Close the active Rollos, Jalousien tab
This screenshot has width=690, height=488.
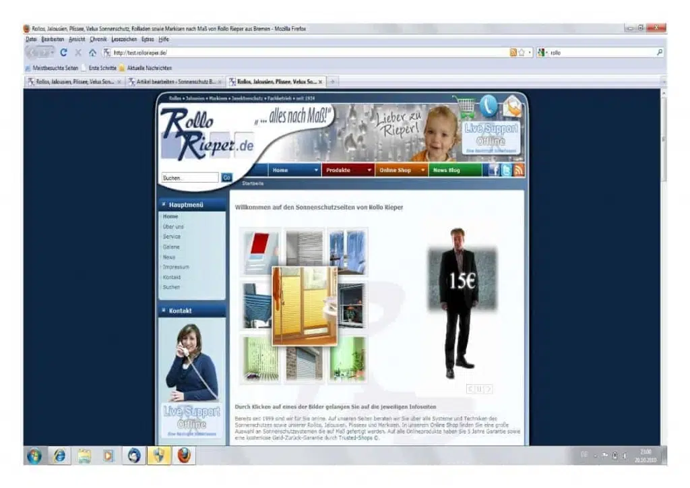320,82
